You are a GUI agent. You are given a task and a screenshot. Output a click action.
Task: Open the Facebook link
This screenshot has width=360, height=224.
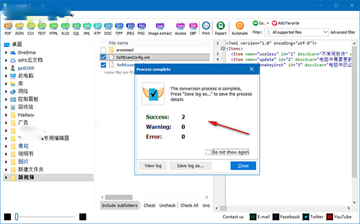[x=286, y=217]
